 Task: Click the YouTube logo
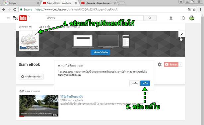[x=20, y=18]
